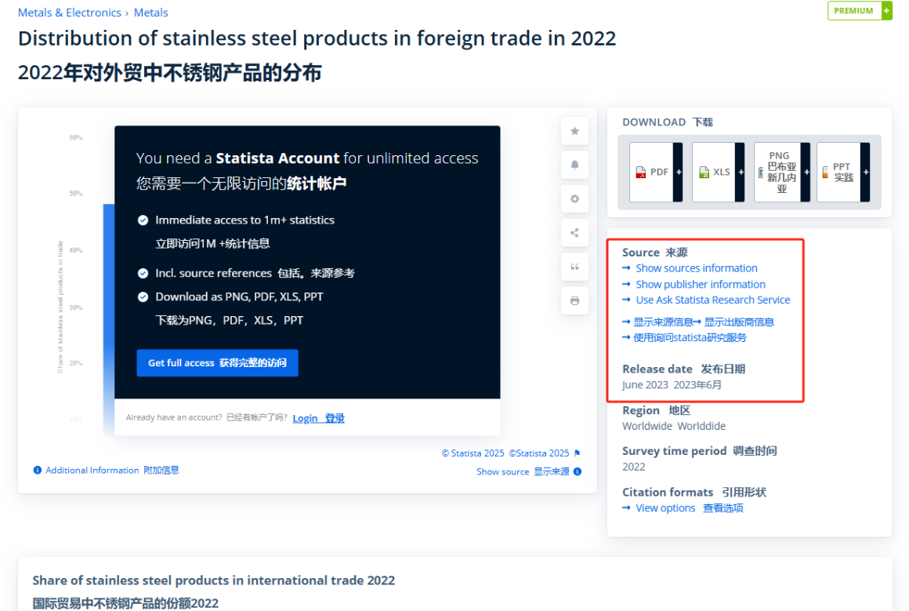Image resolution: width=909 pixels, height=611 pixels.
Task: Click the flag icon near Statista 2025
Action: [578, 453]
